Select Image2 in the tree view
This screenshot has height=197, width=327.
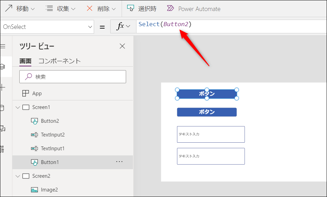click(x=49, y=189)
